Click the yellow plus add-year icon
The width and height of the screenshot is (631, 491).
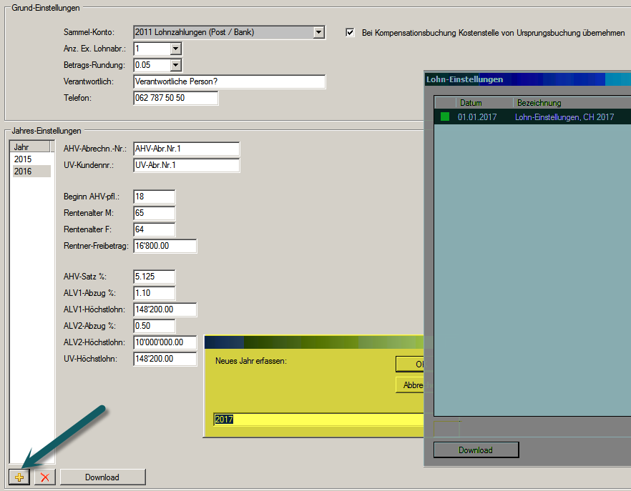pyautogui.click(x=19, y=477)
